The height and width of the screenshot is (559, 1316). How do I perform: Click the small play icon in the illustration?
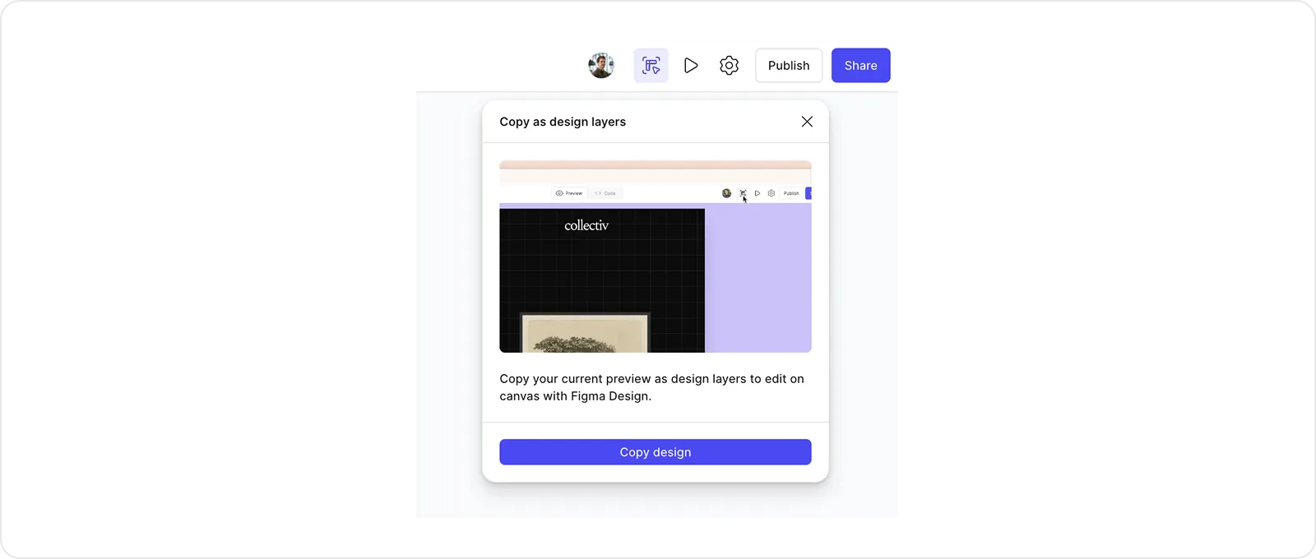(758, 193)
